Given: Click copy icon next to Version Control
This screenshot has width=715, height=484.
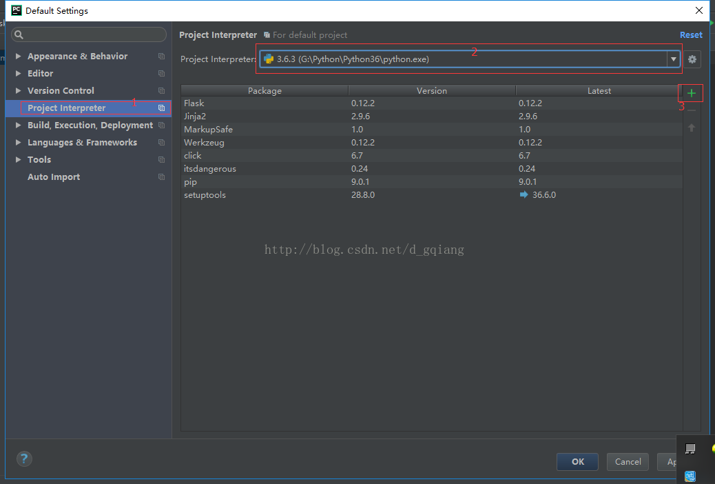Looking at the screenshot, I should pos(161,91).
